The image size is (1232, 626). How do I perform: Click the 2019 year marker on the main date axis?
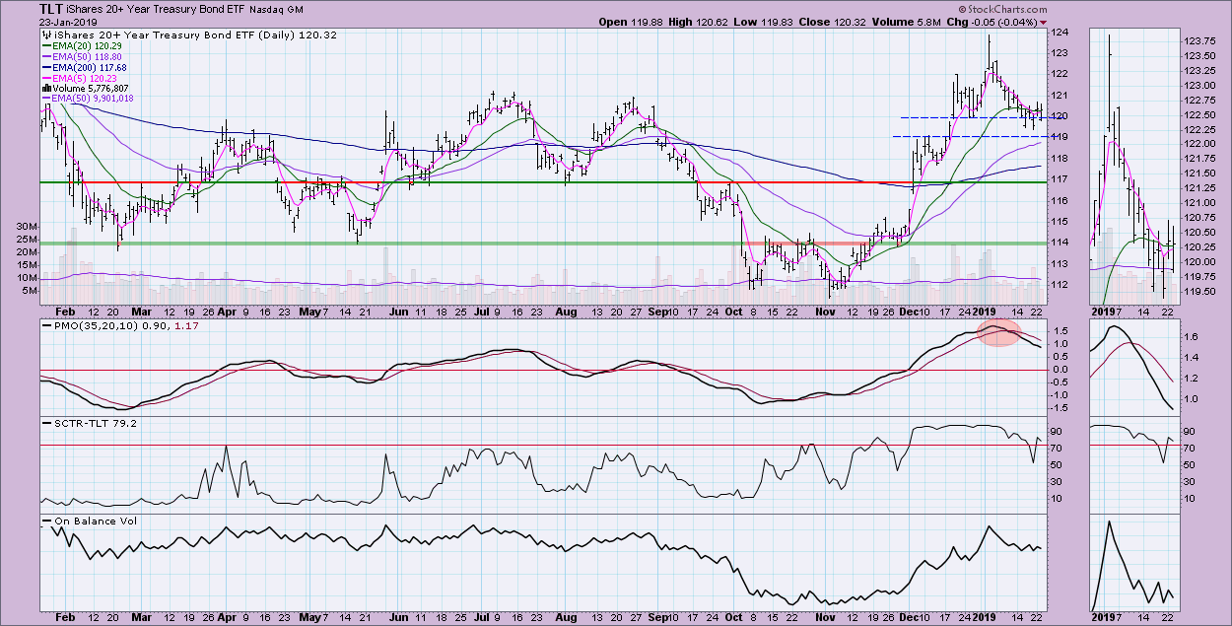(989, 615)
